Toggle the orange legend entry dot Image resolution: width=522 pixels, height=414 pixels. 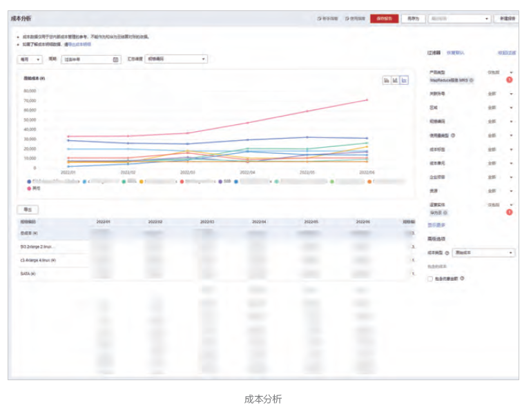[369, 181]
